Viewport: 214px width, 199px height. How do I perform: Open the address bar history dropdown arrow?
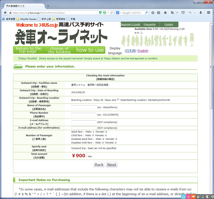tap(108, 13)
